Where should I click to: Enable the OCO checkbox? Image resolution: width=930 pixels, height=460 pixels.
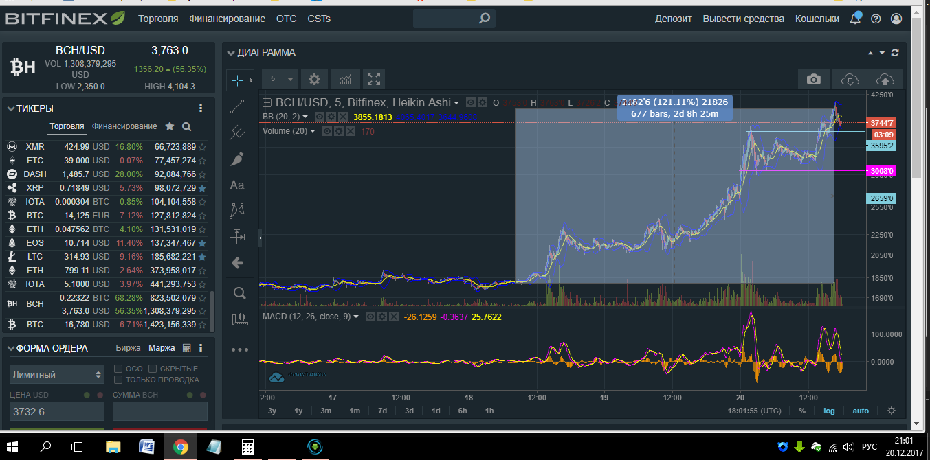tap(118, 369)
